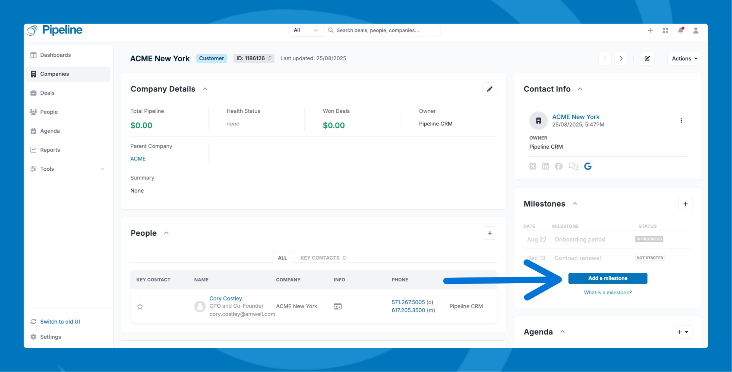This screenshot has width=732, height=372.
Task: Add a milestone with Milestones plus icon
Action: 685,204
